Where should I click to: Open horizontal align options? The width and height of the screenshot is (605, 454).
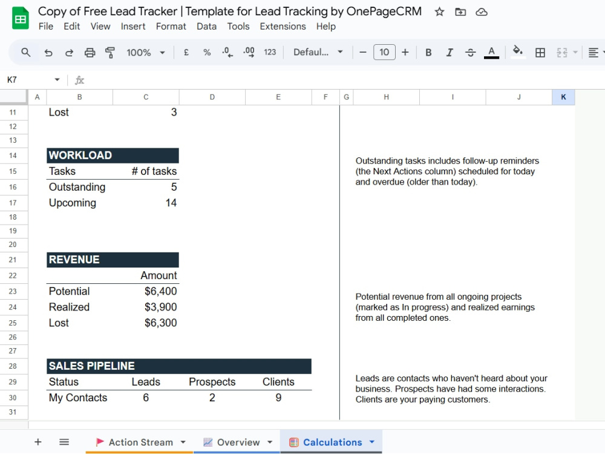(x=594, y=53)
